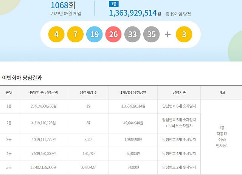
Task: Click the gray number 35 ball
Action: point(152,34)
